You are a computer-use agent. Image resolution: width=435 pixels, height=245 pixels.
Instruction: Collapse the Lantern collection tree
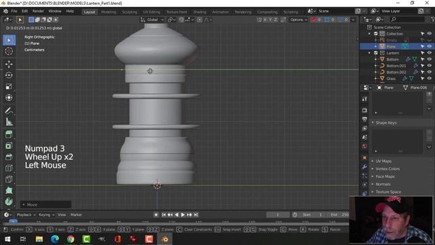click(x=369, y=53)
